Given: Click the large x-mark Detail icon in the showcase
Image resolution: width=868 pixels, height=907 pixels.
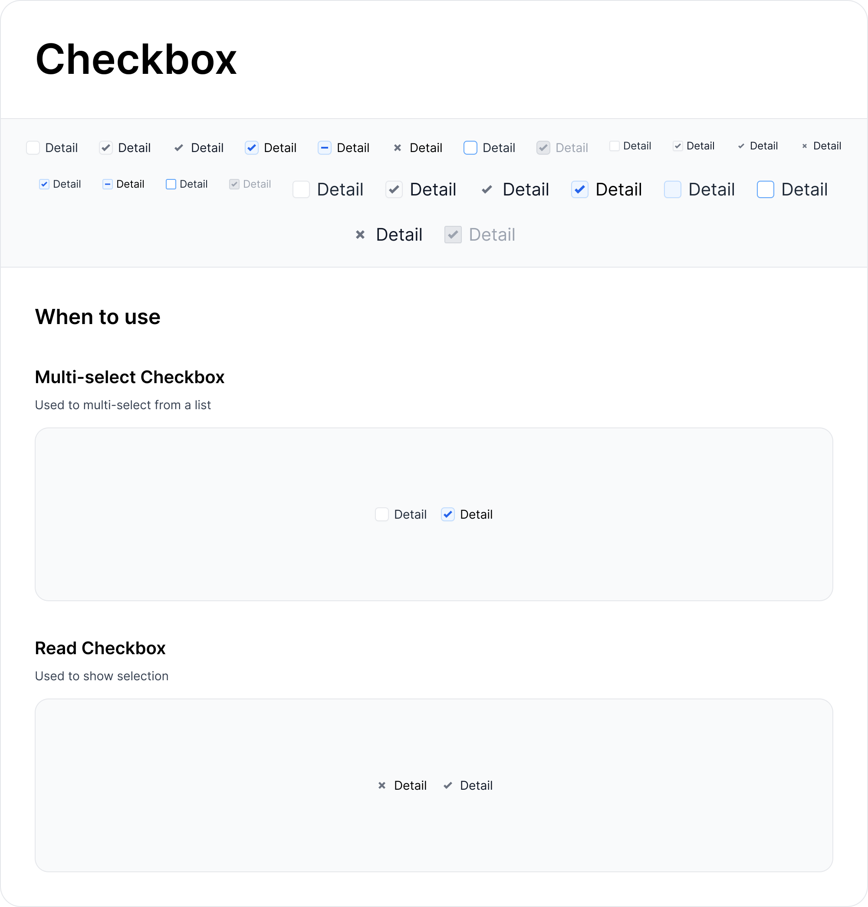Looking at the screenshot, I should tap(361, 235).
